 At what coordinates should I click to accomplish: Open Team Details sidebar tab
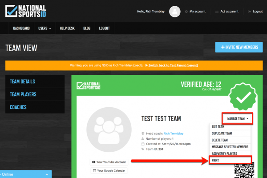point(35,81)
